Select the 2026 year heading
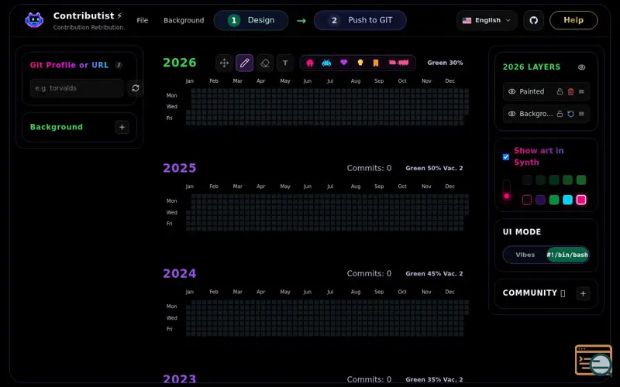The height and width of the screenshot is (387, 620). [x=180, y=63]
